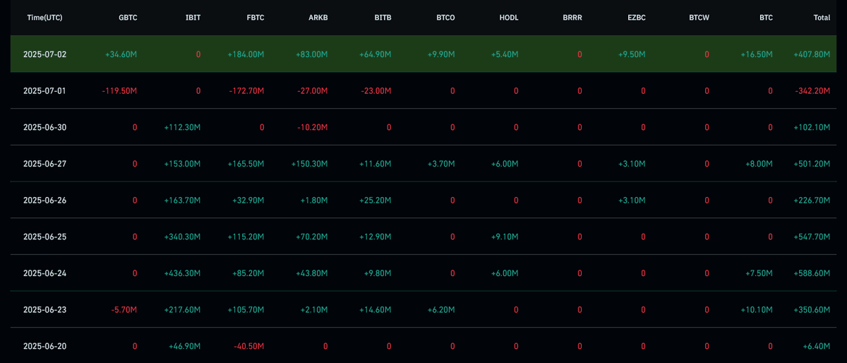Image resolution: width=847 pixels, height=363 pixels.
Task: Click the BTCO column header
Action: click(x=445, y=18)
